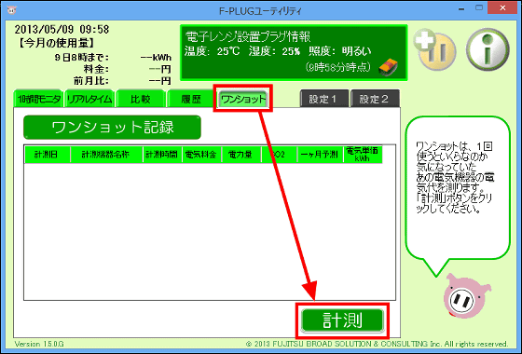This screenshot has height=354, width=522.
Task: Click the speech bubble help text
Action: click(455, 178)
